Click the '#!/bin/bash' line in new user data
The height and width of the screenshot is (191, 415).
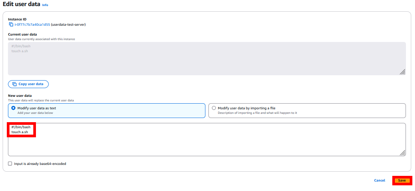(21, 127)
